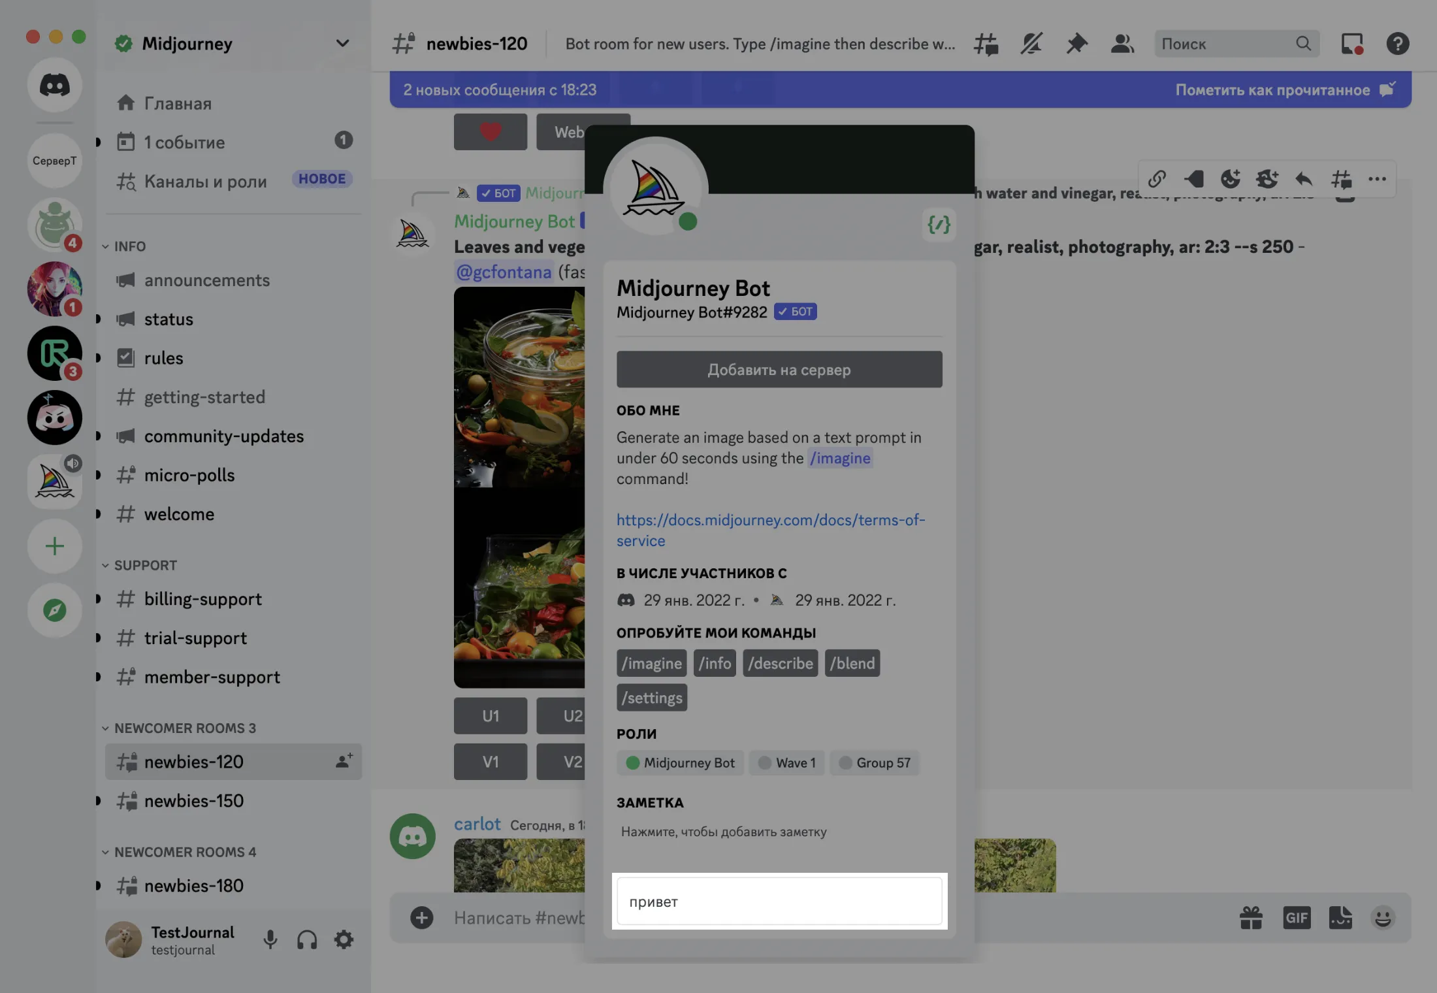
Task: Click the U1 upscale button
Action: [x=491, y=716]
